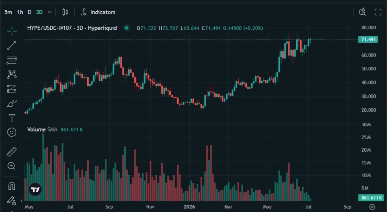387x212 pixels.
Task: Open the Fibonacci retracement tools
Action: tap(12, 60)
